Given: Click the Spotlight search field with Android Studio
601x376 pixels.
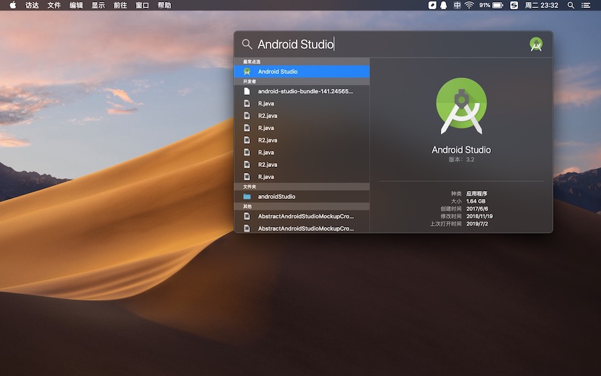Looking at the screenshot, I should (x=391, y=44).
